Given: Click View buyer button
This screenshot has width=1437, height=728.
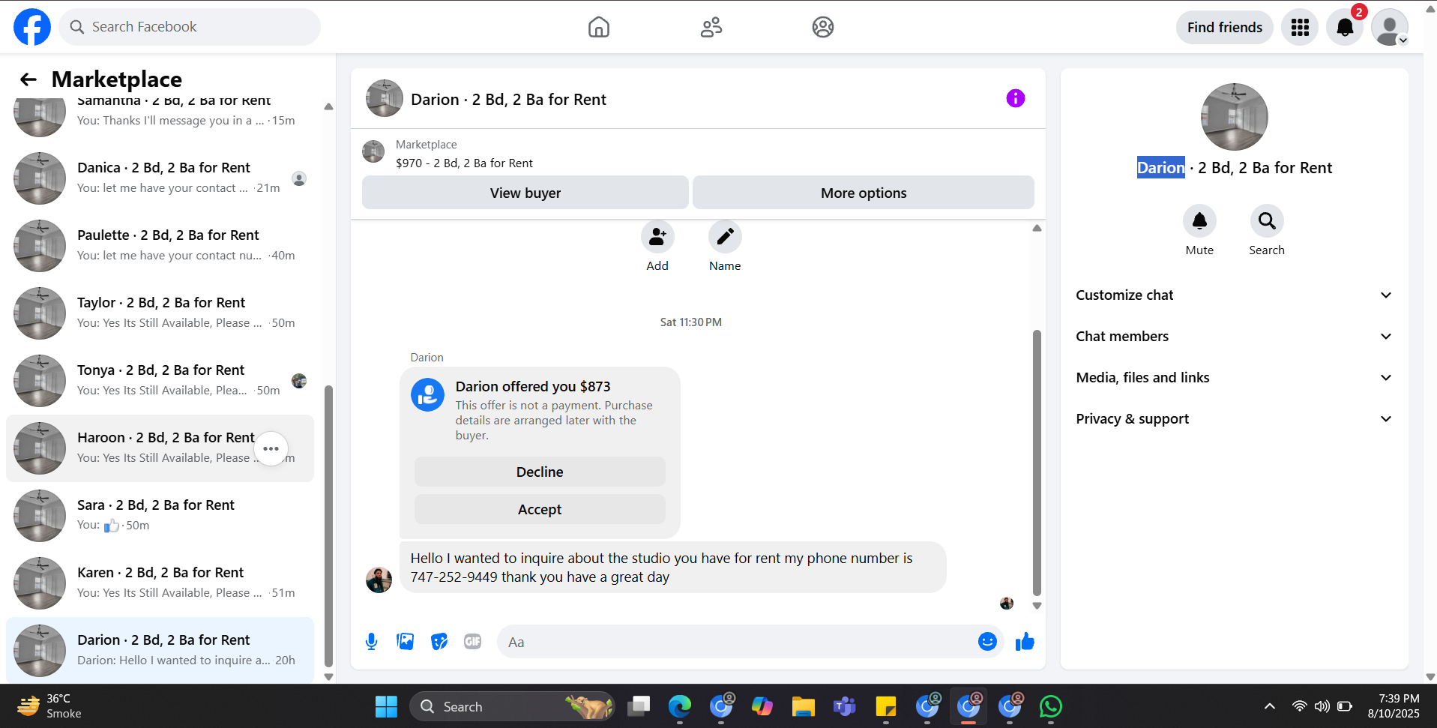Looking at the screenshot, I should point(525,193).
